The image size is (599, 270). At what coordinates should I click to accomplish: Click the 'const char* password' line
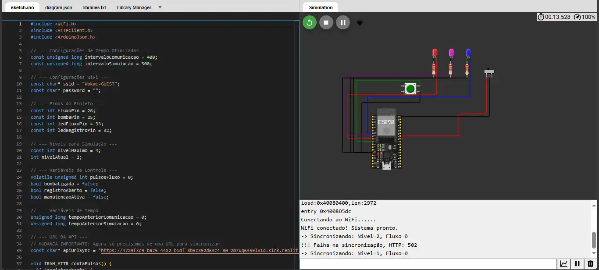coord(66,90)
